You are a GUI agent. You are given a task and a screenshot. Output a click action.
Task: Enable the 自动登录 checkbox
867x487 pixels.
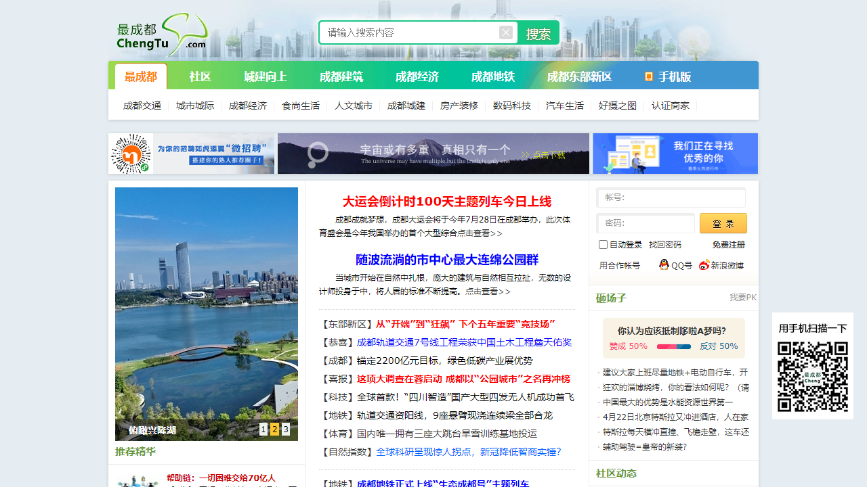coord(604,245)
